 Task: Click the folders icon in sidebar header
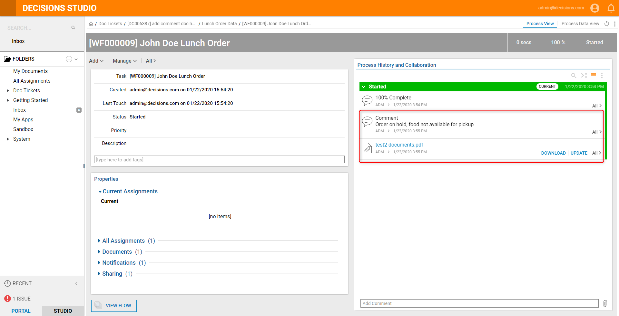click(7, 59)
